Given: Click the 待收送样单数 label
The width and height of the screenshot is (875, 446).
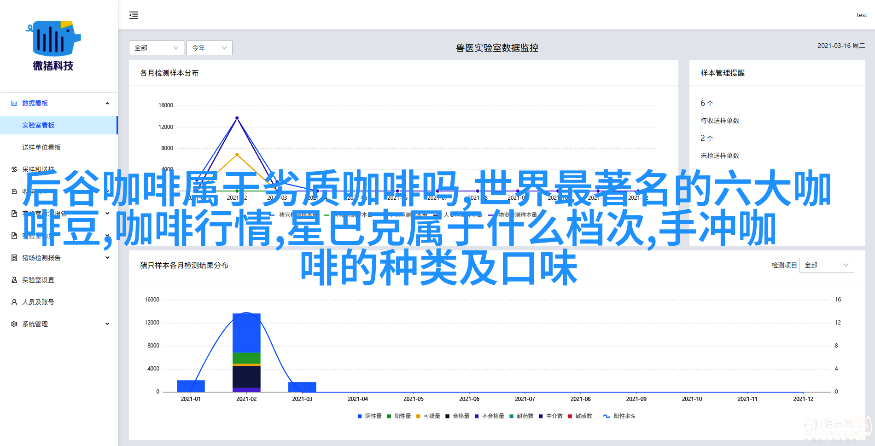Looking at the screenshot, I should pyautogui.click(x=720, y=121).
